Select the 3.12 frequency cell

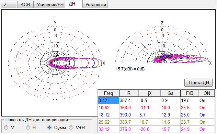click(x=108, y=100)
